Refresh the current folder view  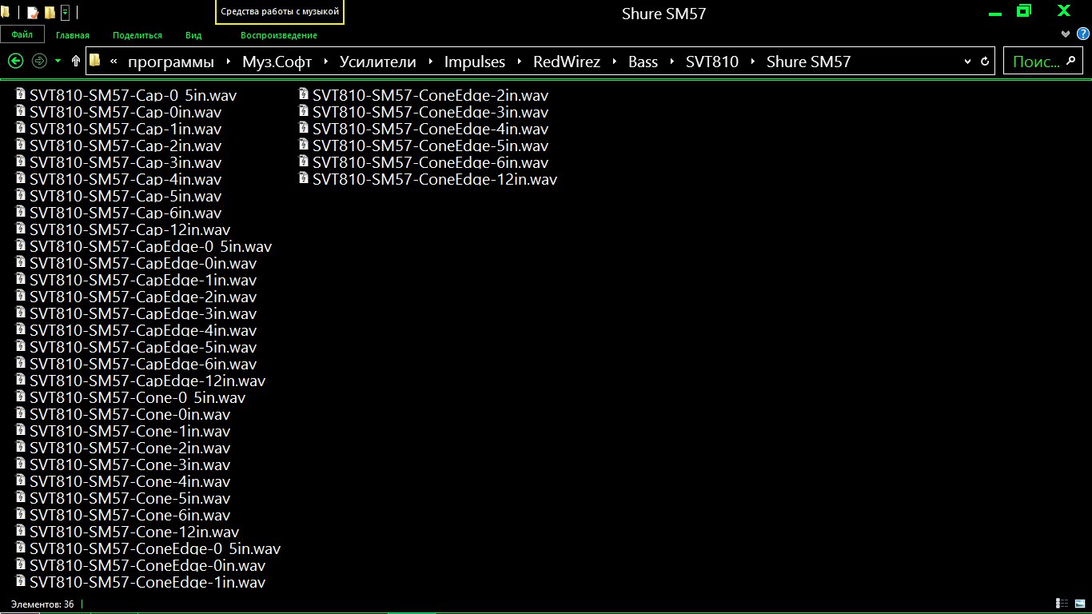pyautogui.click(x=986, y=62)
